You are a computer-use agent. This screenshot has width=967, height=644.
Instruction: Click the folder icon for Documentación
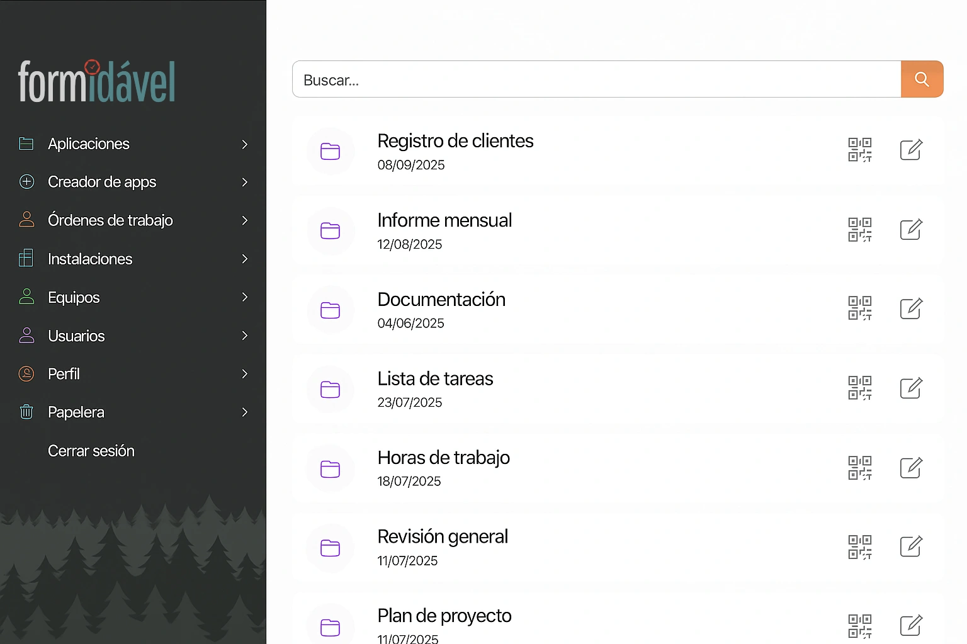point(331,310)
